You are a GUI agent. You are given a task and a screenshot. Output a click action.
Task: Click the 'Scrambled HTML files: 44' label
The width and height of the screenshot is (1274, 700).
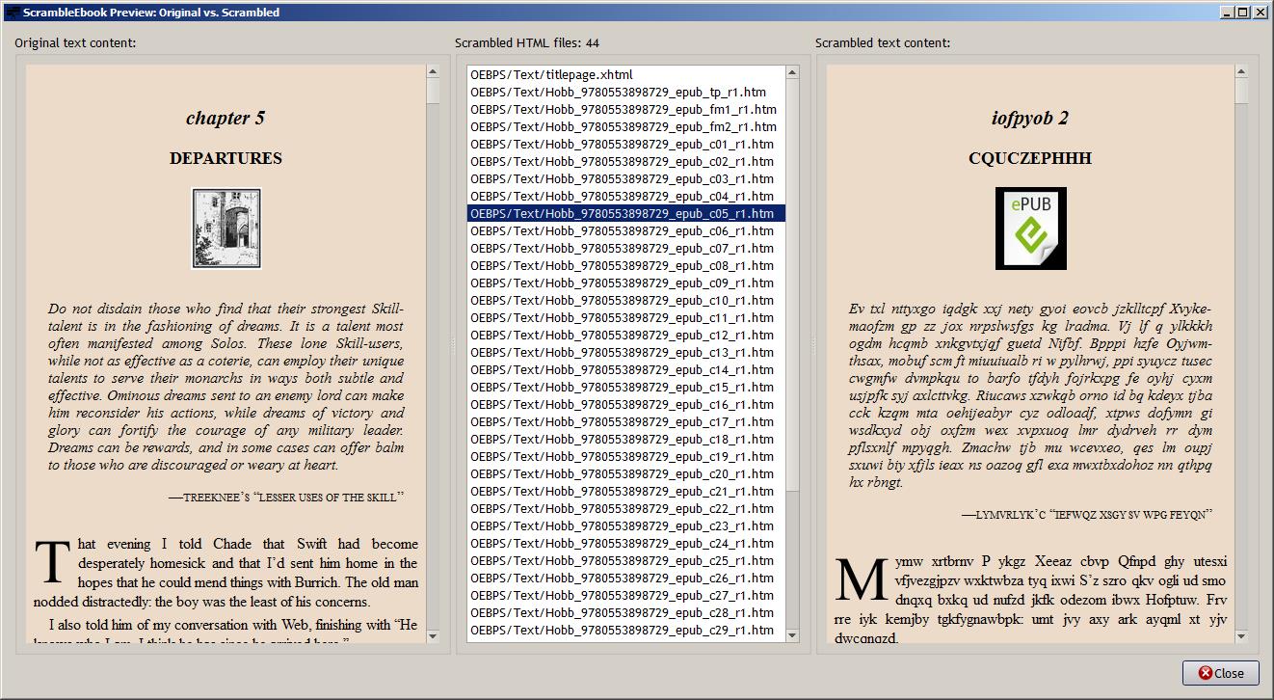pyautogui.click(x=527, y=42)
